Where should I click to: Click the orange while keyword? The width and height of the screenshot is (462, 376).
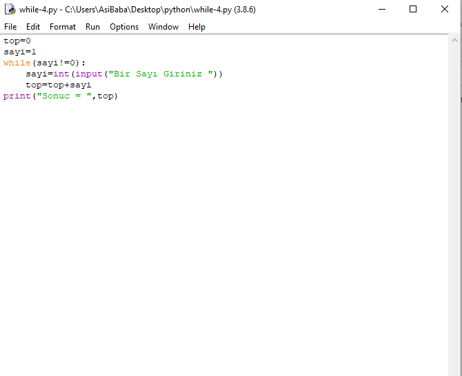(x=17, y=63)
